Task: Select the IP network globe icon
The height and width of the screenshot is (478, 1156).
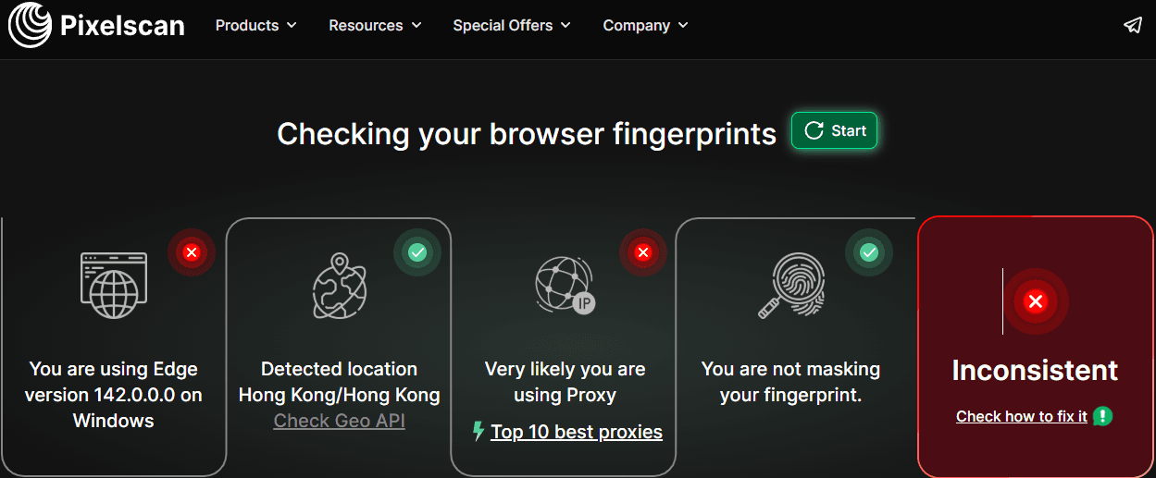Action: point(564,284)
